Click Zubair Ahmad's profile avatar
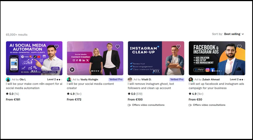 tap(191, 80)
